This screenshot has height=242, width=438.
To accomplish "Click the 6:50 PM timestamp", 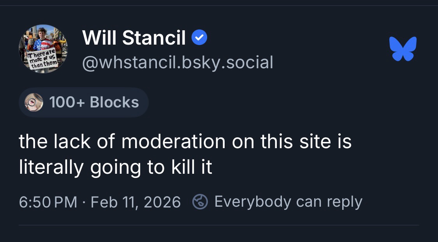I will 48,202.
